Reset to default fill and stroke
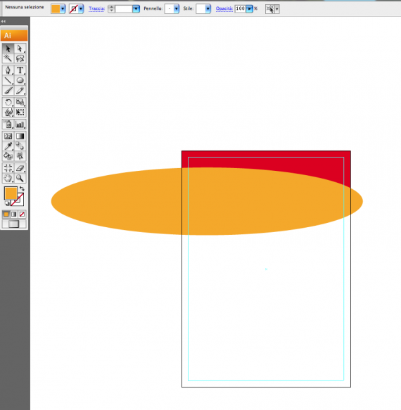This screenshot has height=410, width=401. click(x=7, y=203)
